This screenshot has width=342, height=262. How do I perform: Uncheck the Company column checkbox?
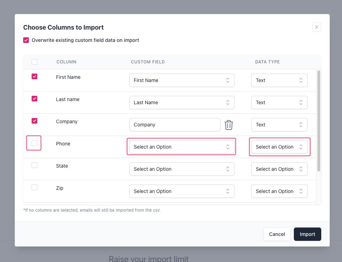(x=34, y=121)
